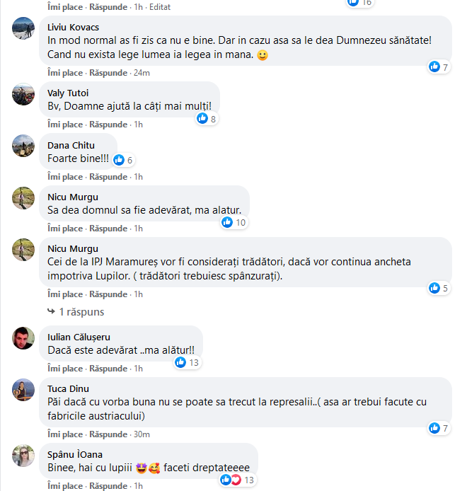Click 'Răspunde' under Valy Tutoi comment
467x491 pixels.
point(108,125)
